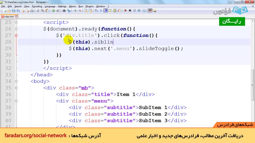Click the Print icon
The width and height of the screenshot is (255, 143).
pos(32,11)
